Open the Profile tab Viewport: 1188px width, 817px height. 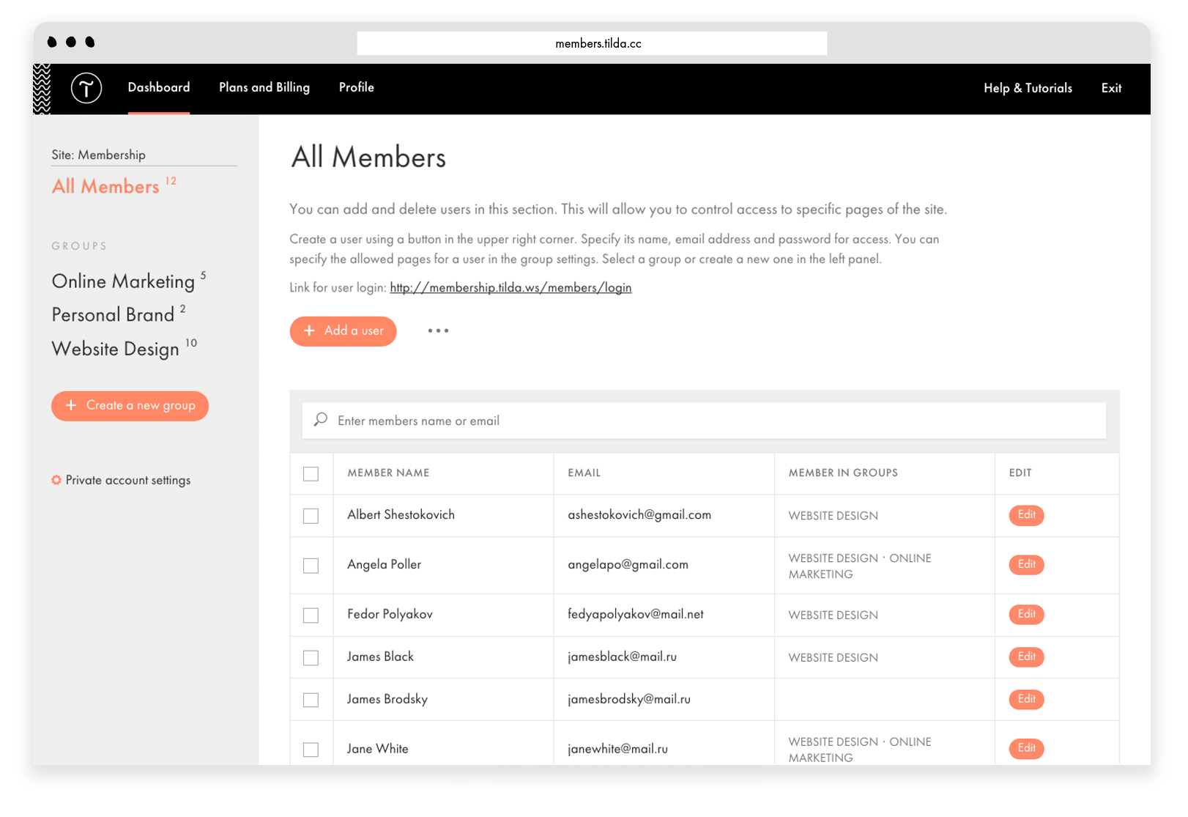pyautogui.click(x=356, y=87)
